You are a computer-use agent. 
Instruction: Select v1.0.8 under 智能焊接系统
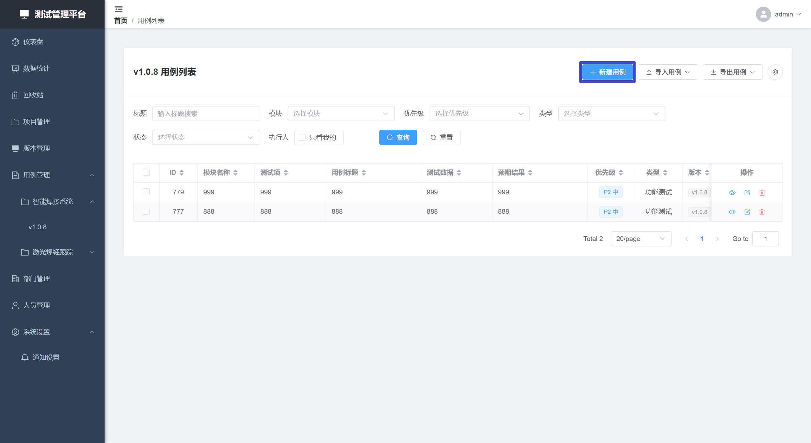[37, 227]
